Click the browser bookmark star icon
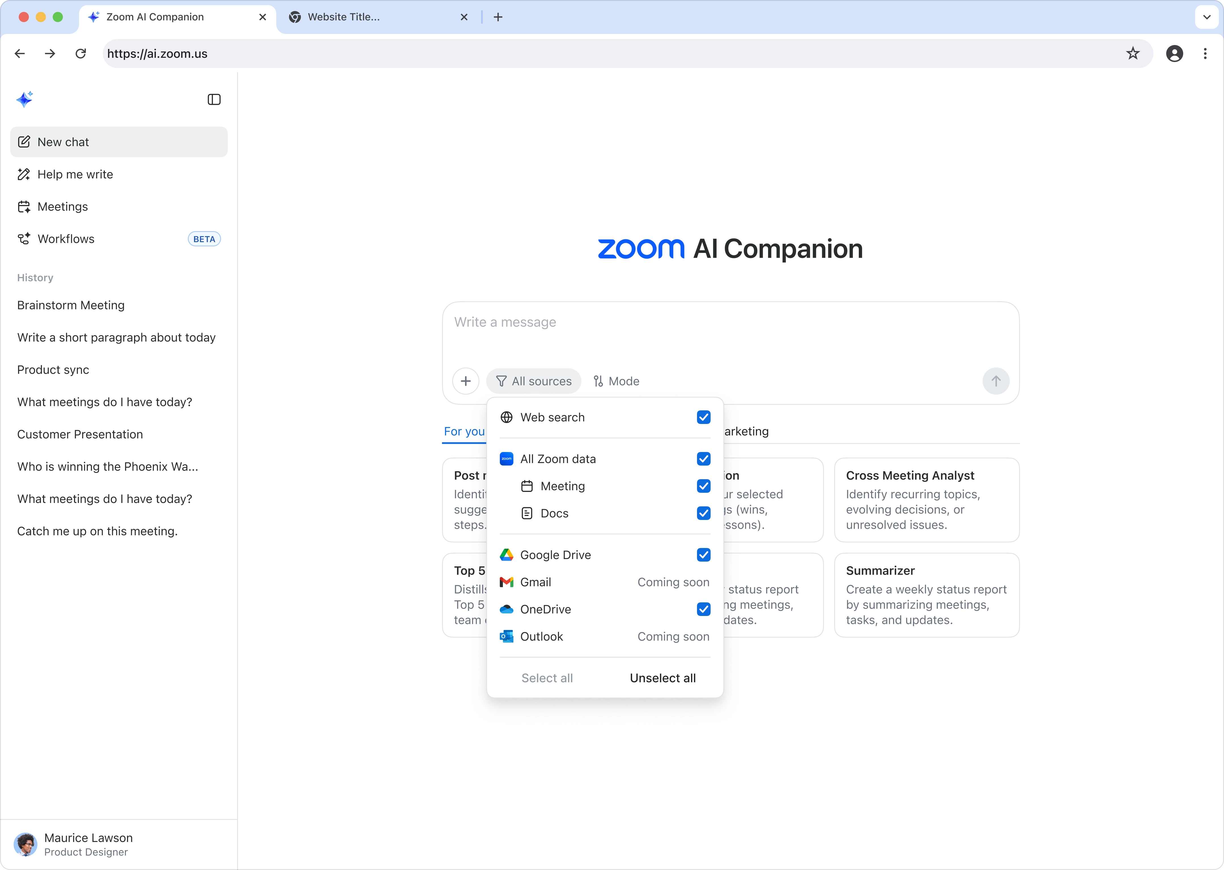The height and width of the screenshot is (870, 1224). coord(1132,53)
